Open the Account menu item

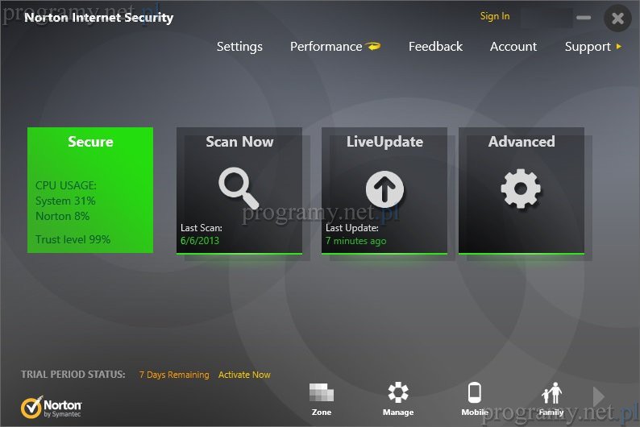(x=513, y=47)
